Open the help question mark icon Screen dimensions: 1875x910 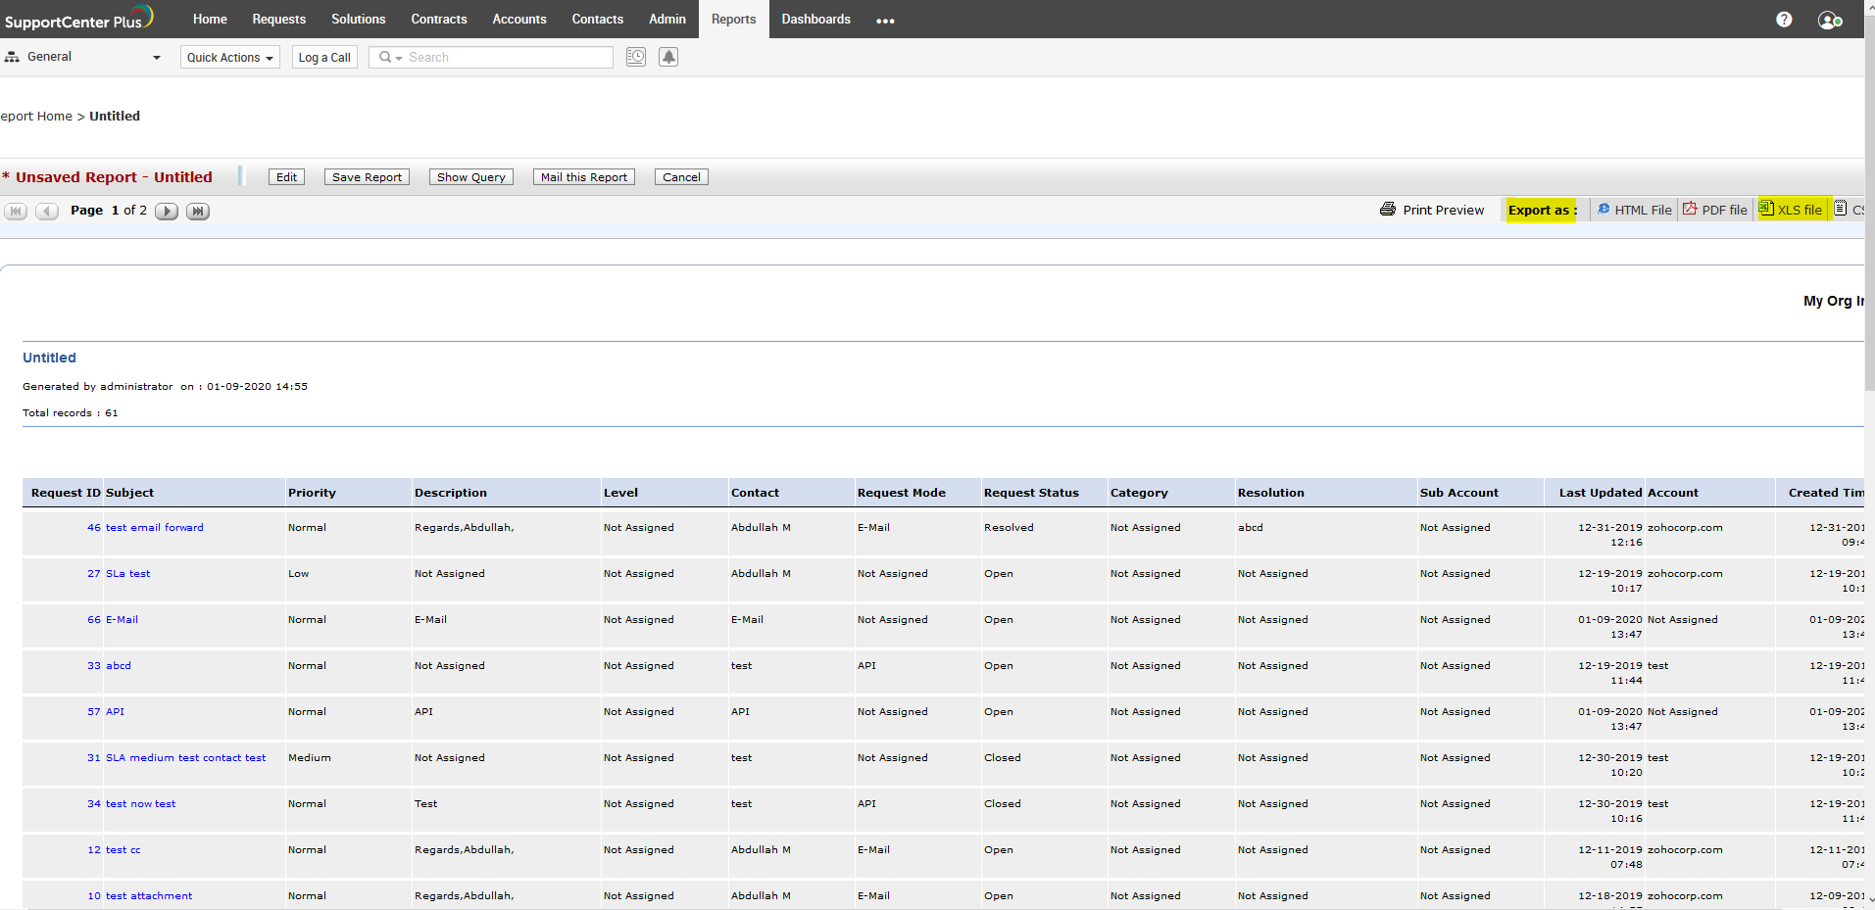[x=1784, y=20]
